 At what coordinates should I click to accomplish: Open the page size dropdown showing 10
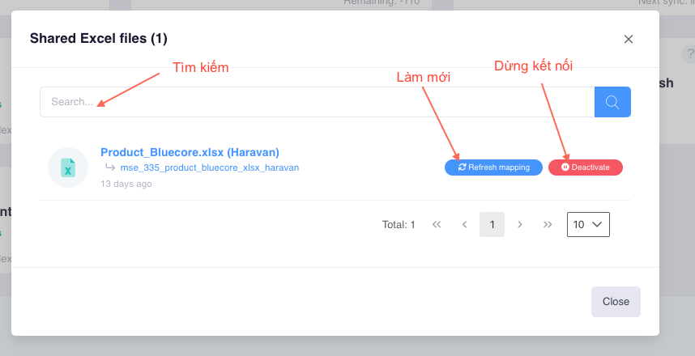point(588,224)
